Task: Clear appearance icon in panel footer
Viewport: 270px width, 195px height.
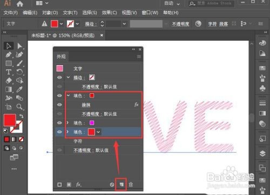Action: (112, 185)
